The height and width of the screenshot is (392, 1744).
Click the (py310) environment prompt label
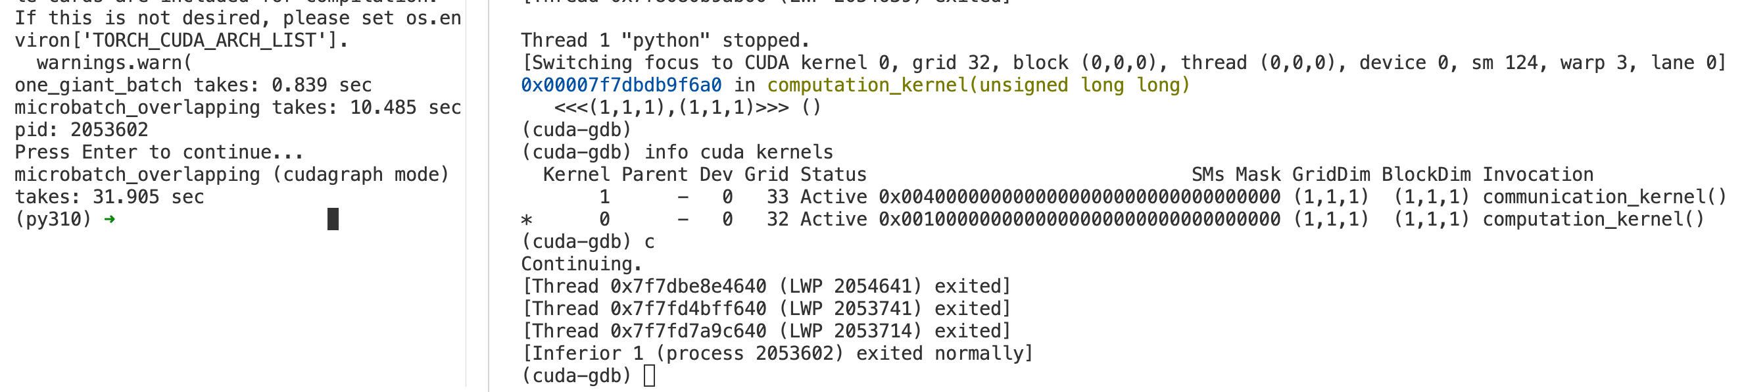pyautogui.click(x=53, y=220)
